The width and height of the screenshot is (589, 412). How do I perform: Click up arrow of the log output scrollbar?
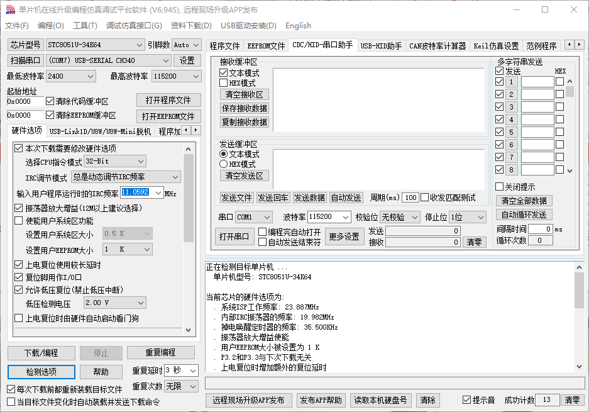point(579,268)
